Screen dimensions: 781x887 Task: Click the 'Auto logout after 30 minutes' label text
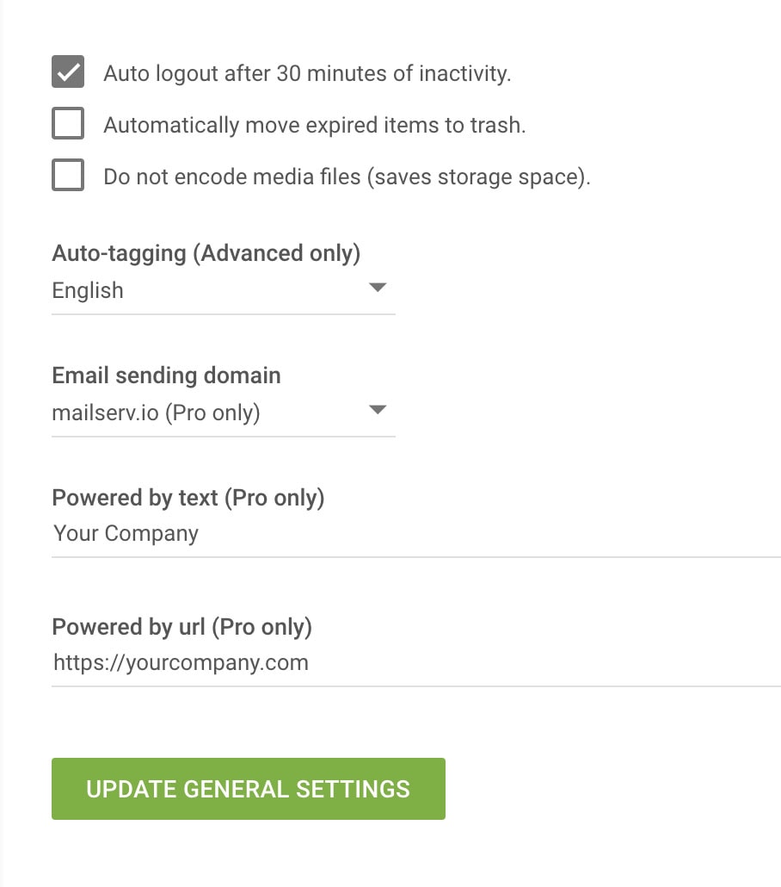point(307,74)
